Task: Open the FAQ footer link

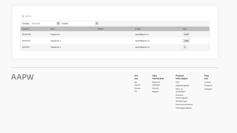Action: pyautogui.click(x=177, y=82)
